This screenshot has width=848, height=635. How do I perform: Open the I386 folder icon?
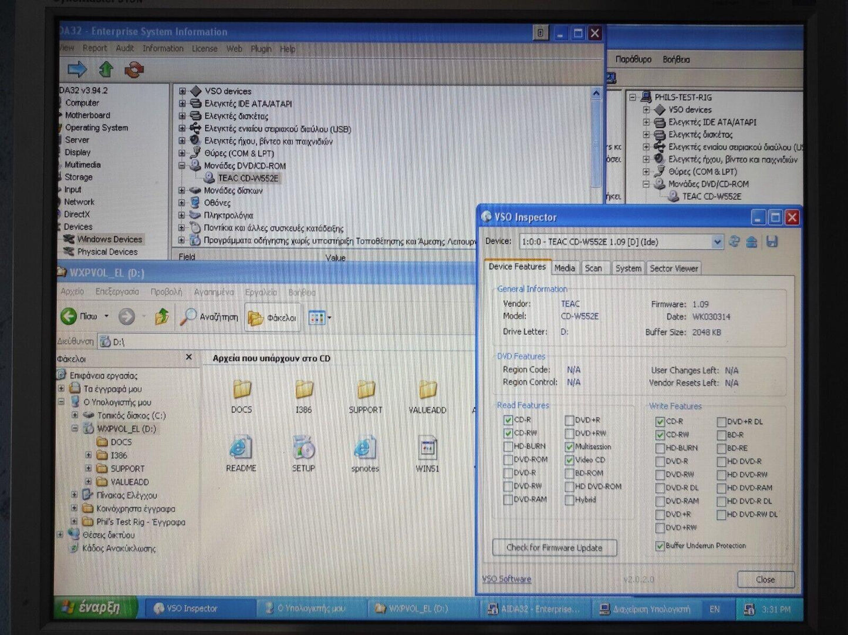303,390
